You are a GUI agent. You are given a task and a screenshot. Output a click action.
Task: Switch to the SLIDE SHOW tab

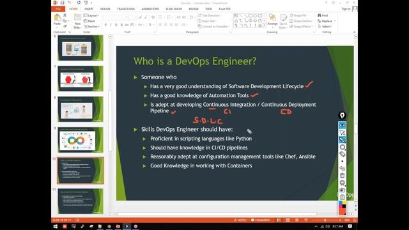[x=174, y=9]
